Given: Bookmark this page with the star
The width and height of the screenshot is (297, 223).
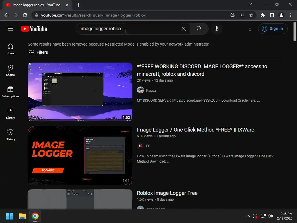Looking at the screenshot, I should click(x=251, y=15).
